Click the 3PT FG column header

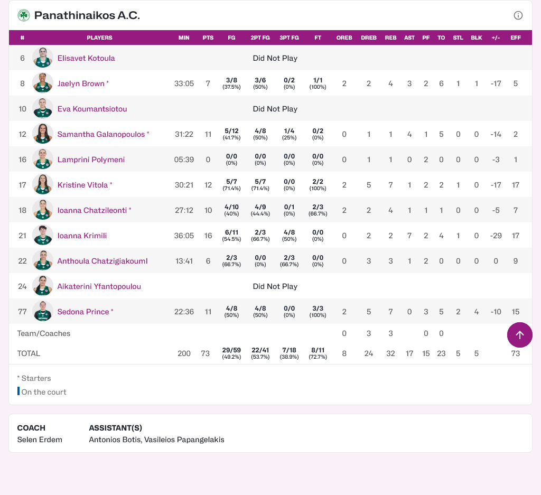pyautogui.click(x=289, y=38)
